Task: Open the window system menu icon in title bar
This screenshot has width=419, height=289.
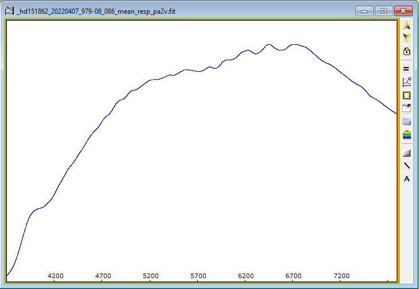Action: 10,11
